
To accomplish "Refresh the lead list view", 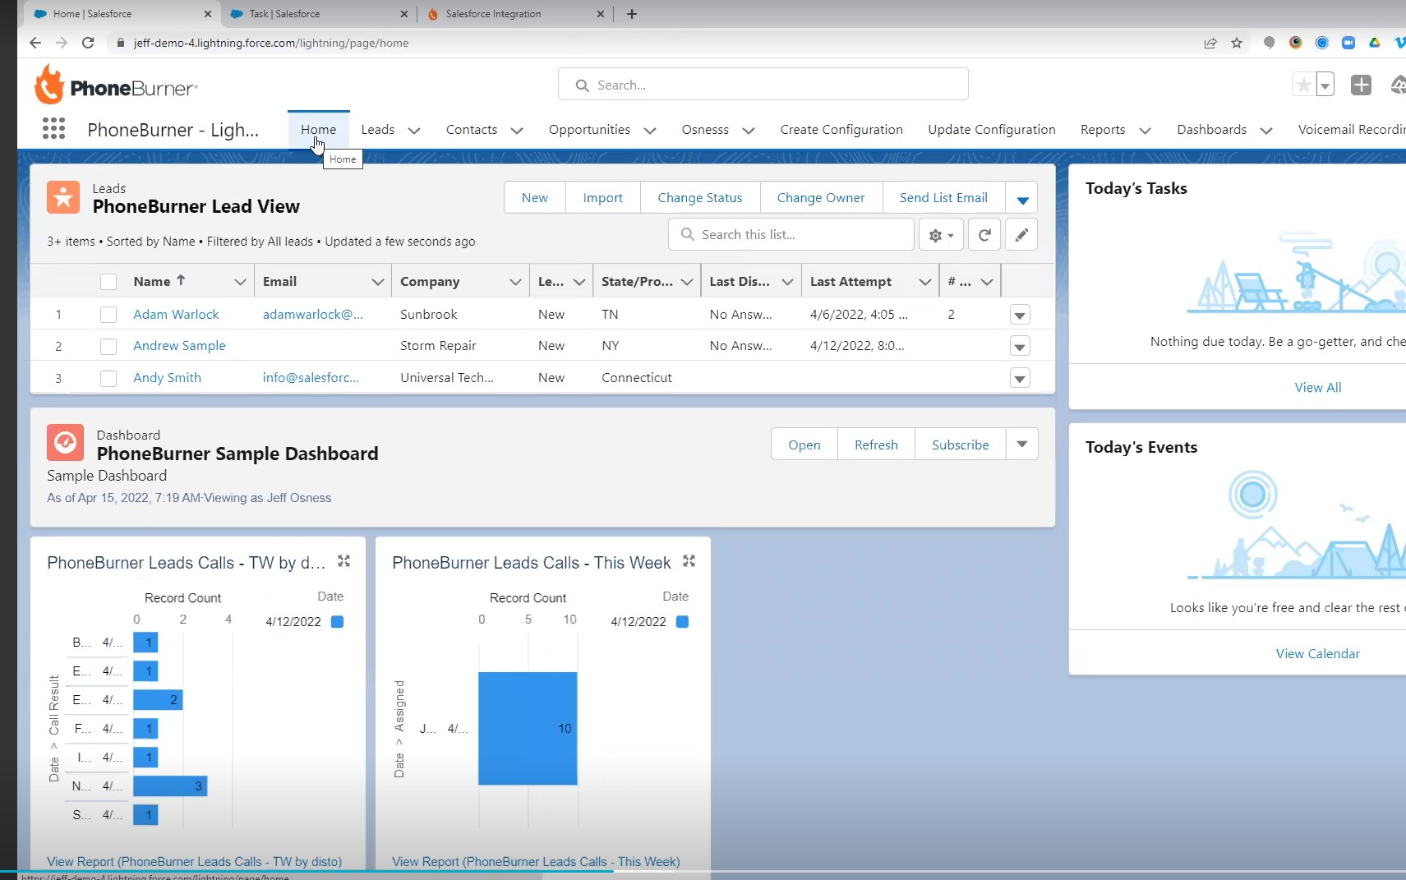I will [984, 235].
